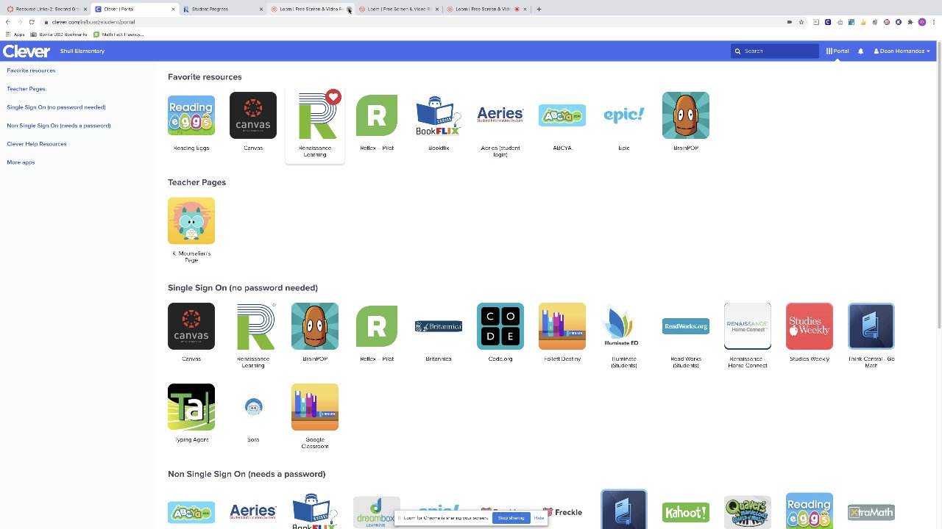This screenshot has height=529, width=942.
Task: Bookmark this page with star icon
Action: pyautogui.click(x=801, y=22)
